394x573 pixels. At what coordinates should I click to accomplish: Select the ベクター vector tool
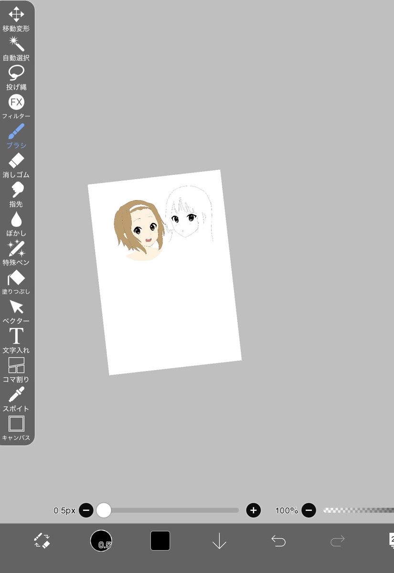click(x=16, y=312)
